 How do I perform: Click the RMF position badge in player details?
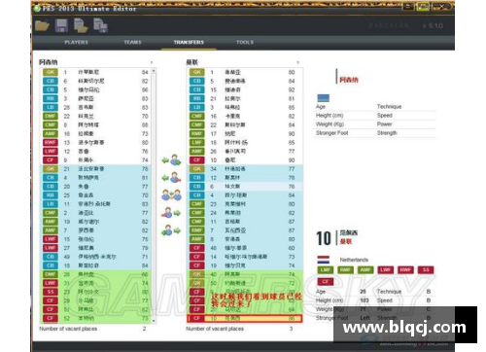point(345,270)
